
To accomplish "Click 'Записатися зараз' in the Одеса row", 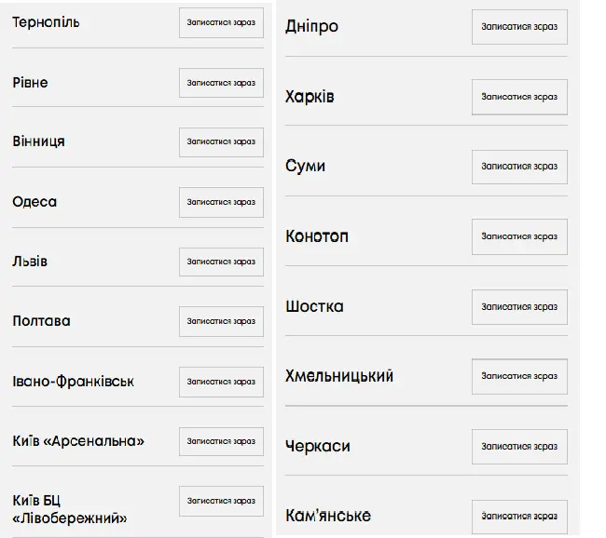I will tap(221, 202).
